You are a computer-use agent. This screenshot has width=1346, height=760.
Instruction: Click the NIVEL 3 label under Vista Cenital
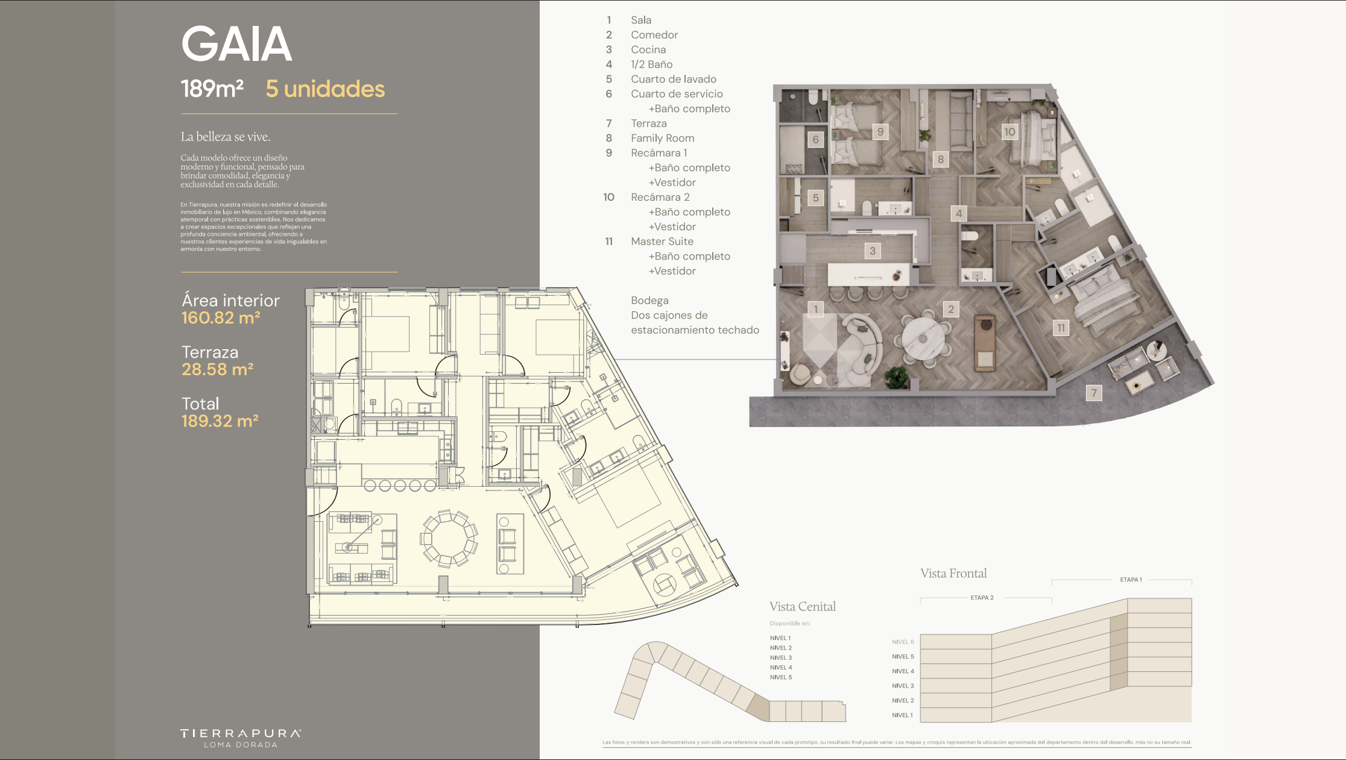tap(780, 657)
